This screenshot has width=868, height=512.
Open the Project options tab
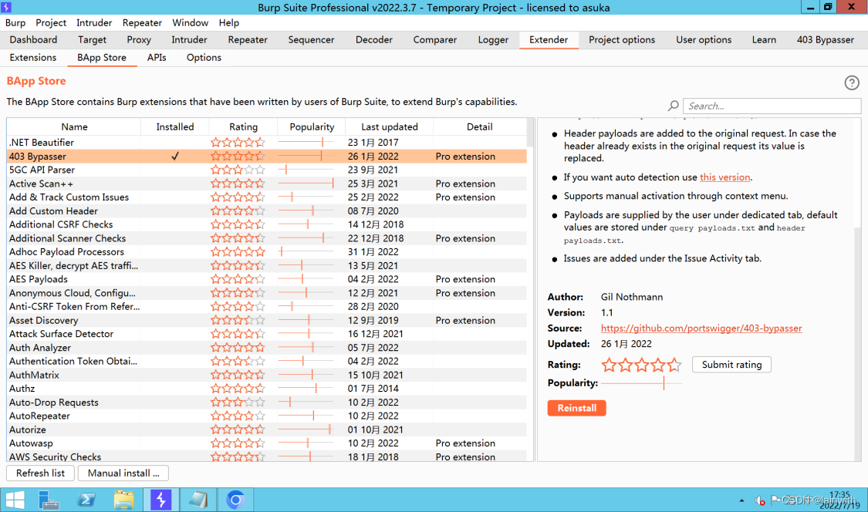[x=622, y=40]
